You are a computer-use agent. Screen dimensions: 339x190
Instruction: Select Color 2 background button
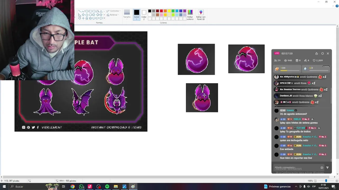pyautogui.click(x=144, y=15)
